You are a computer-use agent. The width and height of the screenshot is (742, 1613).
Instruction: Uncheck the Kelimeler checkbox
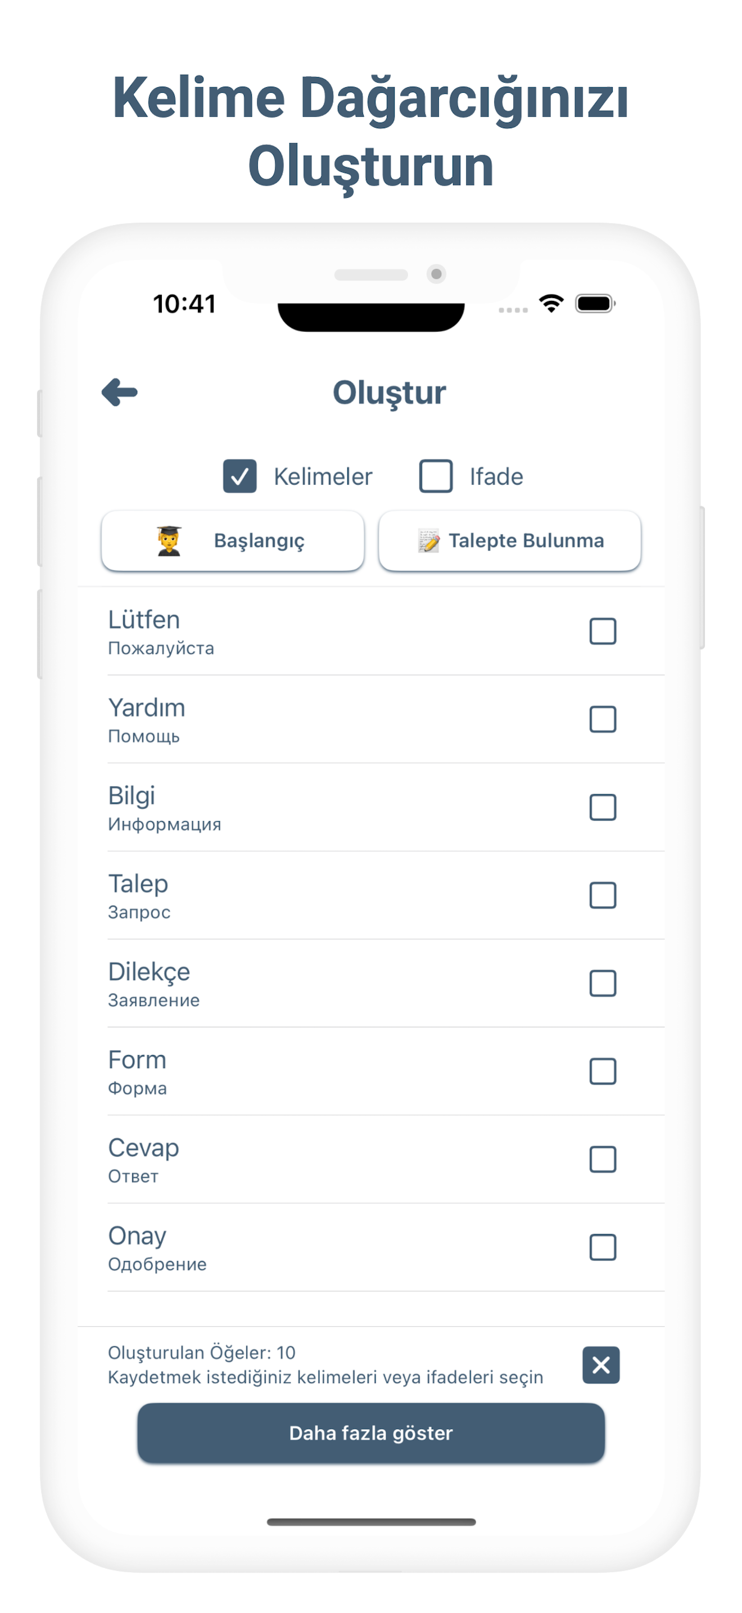(239, 476)
